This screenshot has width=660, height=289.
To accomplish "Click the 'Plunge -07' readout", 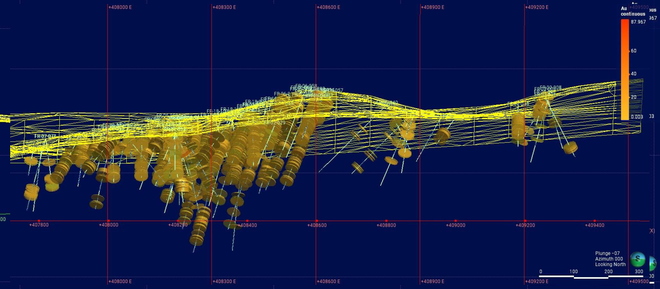I will pos(607,253).
